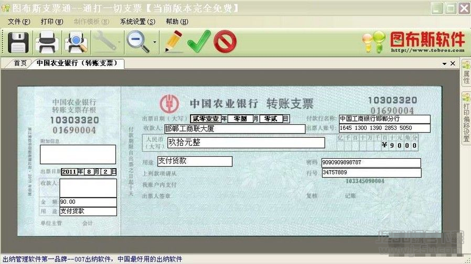Open the 打印(W) menu
Screen dimensions: 471x264
pos(52,21)
